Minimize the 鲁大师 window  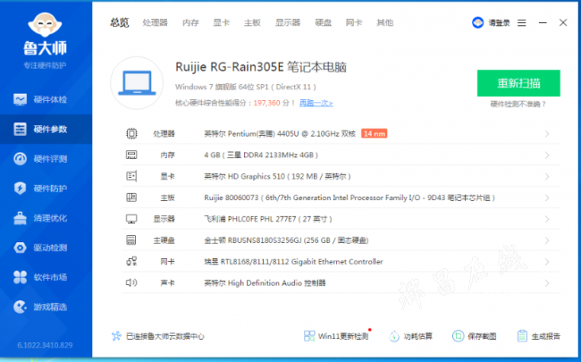coord(543,22)
